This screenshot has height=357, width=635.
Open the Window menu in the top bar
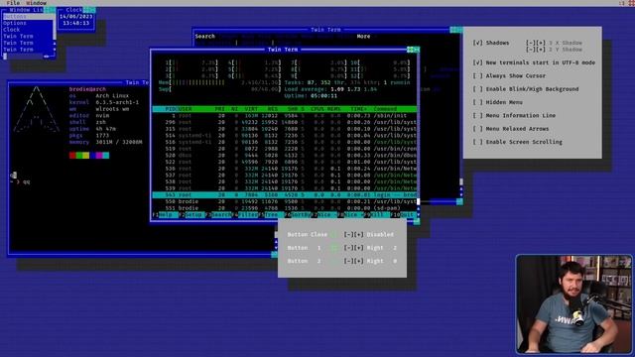[x=36, y=3]
